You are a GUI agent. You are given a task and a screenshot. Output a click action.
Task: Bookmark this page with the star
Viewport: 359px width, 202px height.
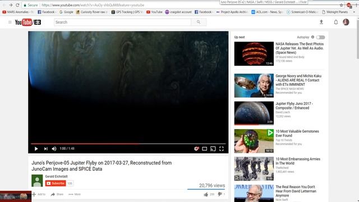341,5
